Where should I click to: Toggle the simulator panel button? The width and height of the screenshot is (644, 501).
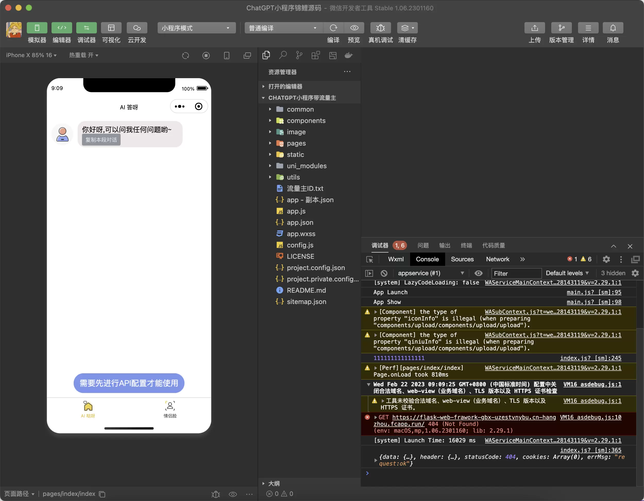(x=37, y=28)
